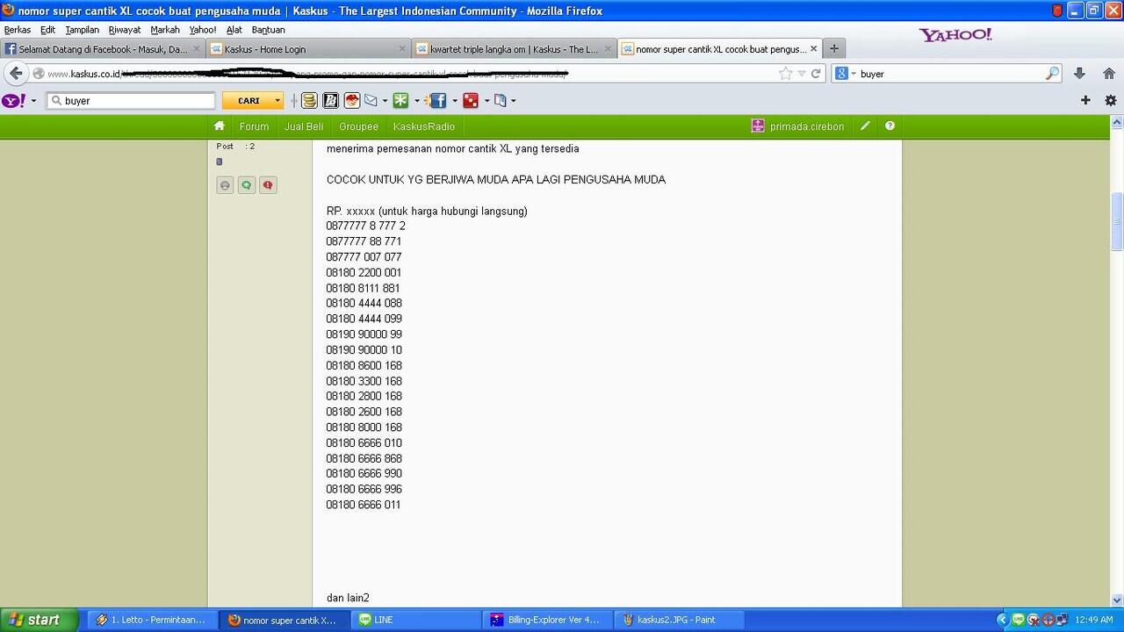Go to the Firefox home page icon
Image resolution: width=1124 pixels, height=632 pixels.
click(1108, 74)
